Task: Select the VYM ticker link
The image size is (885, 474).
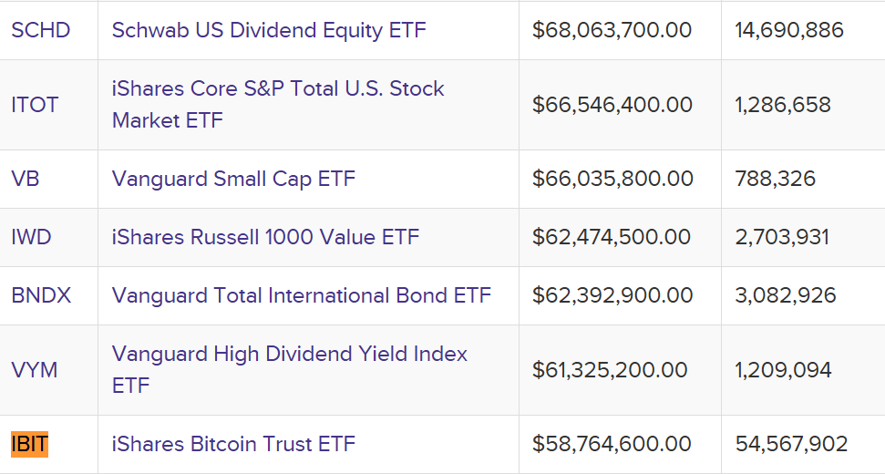Action: 35,370
